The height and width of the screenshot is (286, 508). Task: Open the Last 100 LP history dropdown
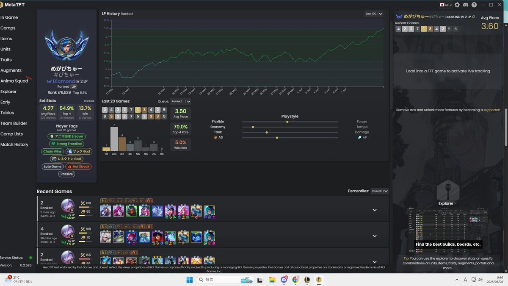click(374, 14)
